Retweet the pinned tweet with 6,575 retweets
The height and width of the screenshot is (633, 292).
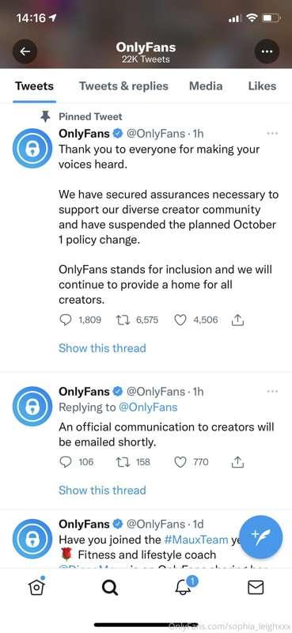[x=122, y=320]
